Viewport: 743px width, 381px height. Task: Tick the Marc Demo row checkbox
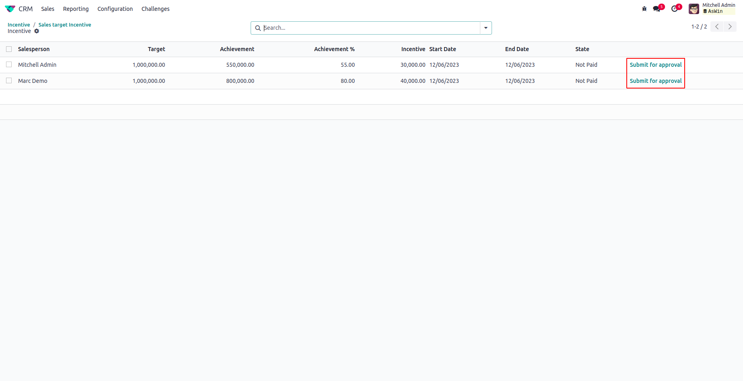tap(9, 80)
